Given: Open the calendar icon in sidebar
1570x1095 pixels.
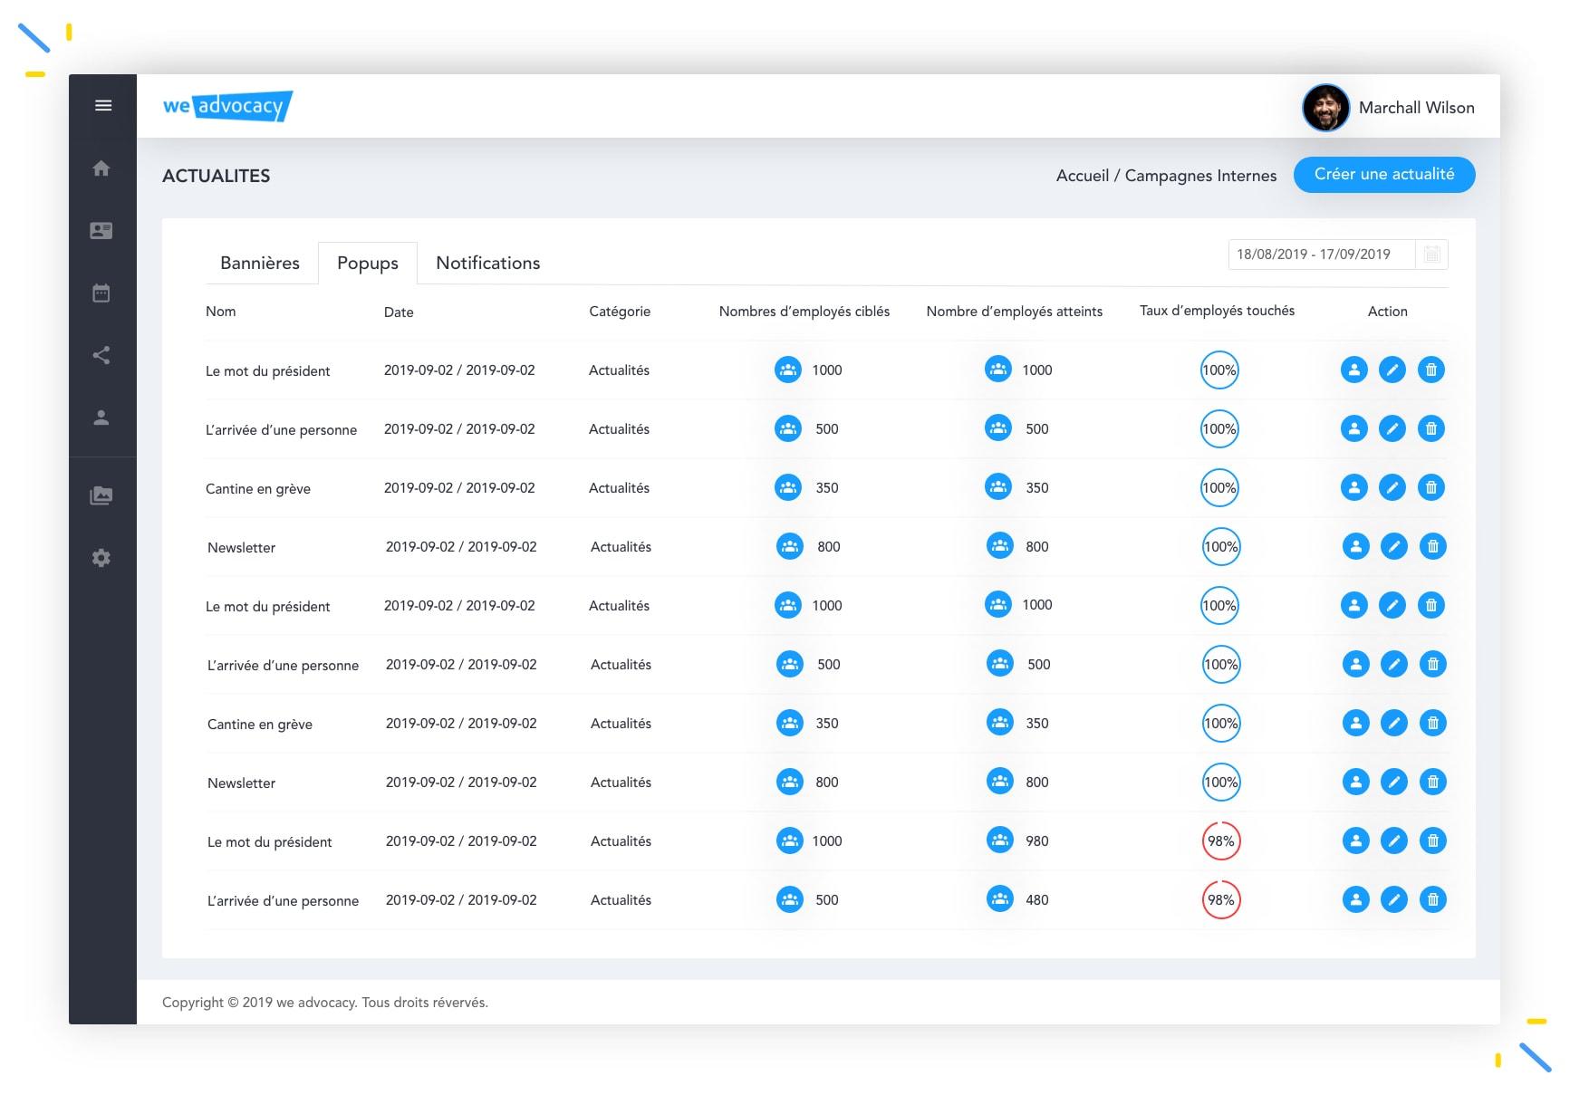Looking at the screenshot, I should (101, 293).
